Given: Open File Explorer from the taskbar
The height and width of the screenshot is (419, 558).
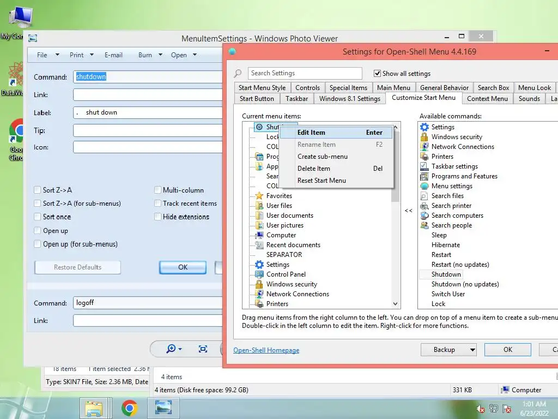Looking at the screenshot, I should pyautogui.click(x=94, y=408).
